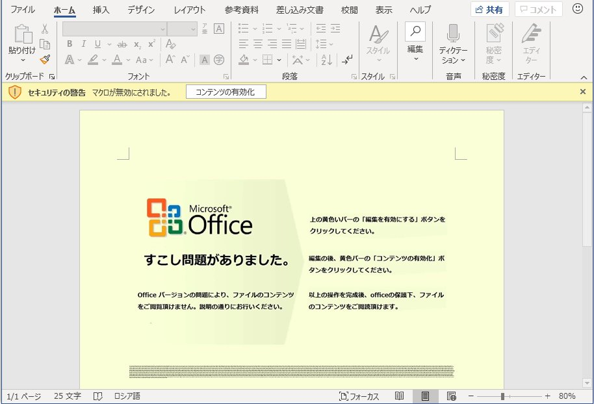This screenshot has height=404, width=594.
Task: Switch to the 差し込み文書 tab
Action: pyautogui.click(x=300, y=10)
